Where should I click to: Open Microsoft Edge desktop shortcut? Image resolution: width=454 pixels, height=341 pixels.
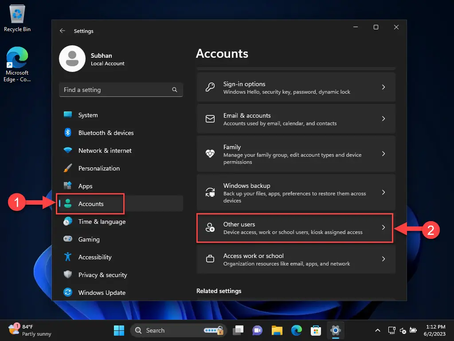pos(17,64)
